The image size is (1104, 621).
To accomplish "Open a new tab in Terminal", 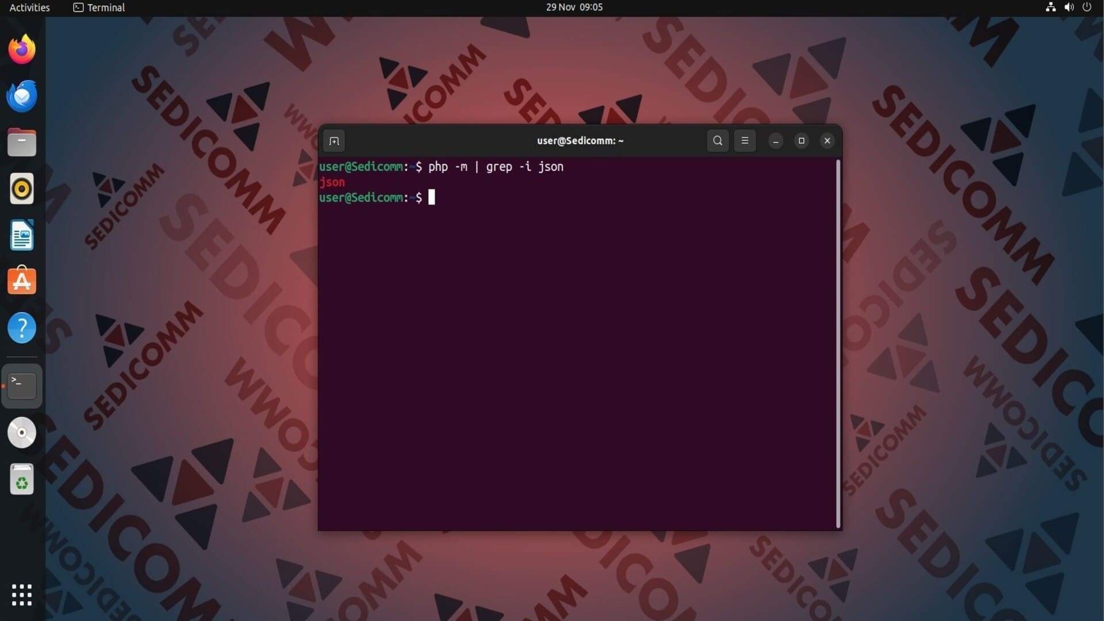I will [334, 141].
